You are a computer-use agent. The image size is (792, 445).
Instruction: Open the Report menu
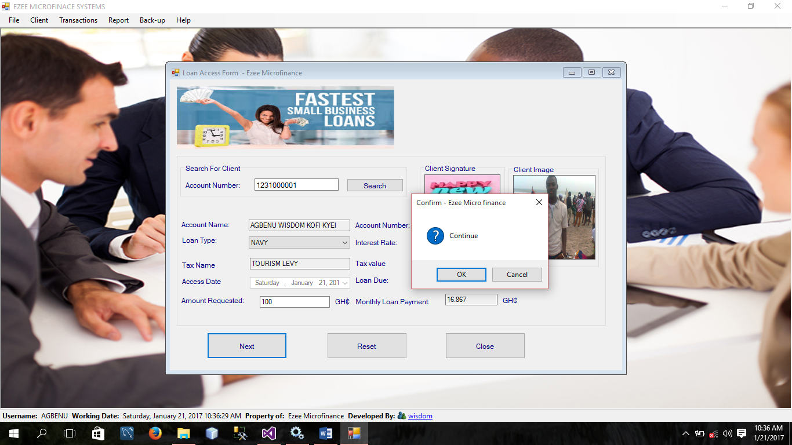[118, 20]
